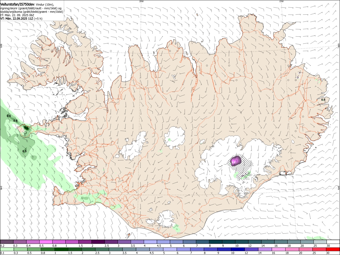
Task: Select the 0.5–0.8 medium green swatch in the lower legend
Action: pyautogui.click(x=34, y=249)
